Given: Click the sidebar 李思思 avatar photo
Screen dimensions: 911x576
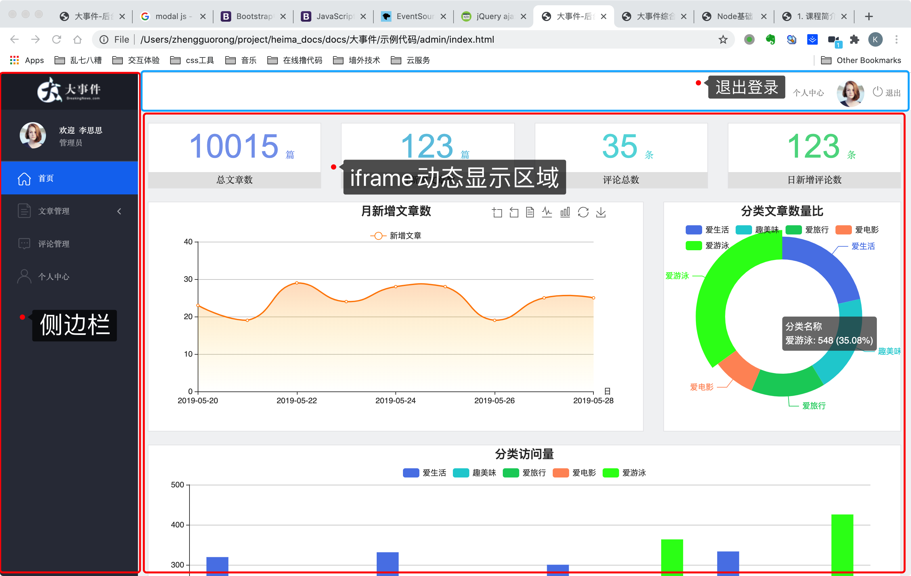Looking at the screenshot, I should point(33,135).
